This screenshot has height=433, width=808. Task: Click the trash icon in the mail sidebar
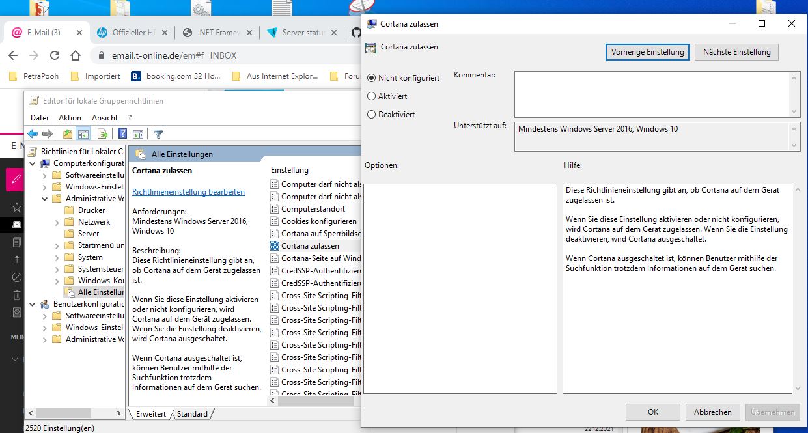coord(17,295)
